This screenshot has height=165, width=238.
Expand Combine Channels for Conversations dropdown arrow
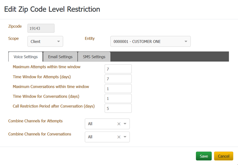point(125,137)
